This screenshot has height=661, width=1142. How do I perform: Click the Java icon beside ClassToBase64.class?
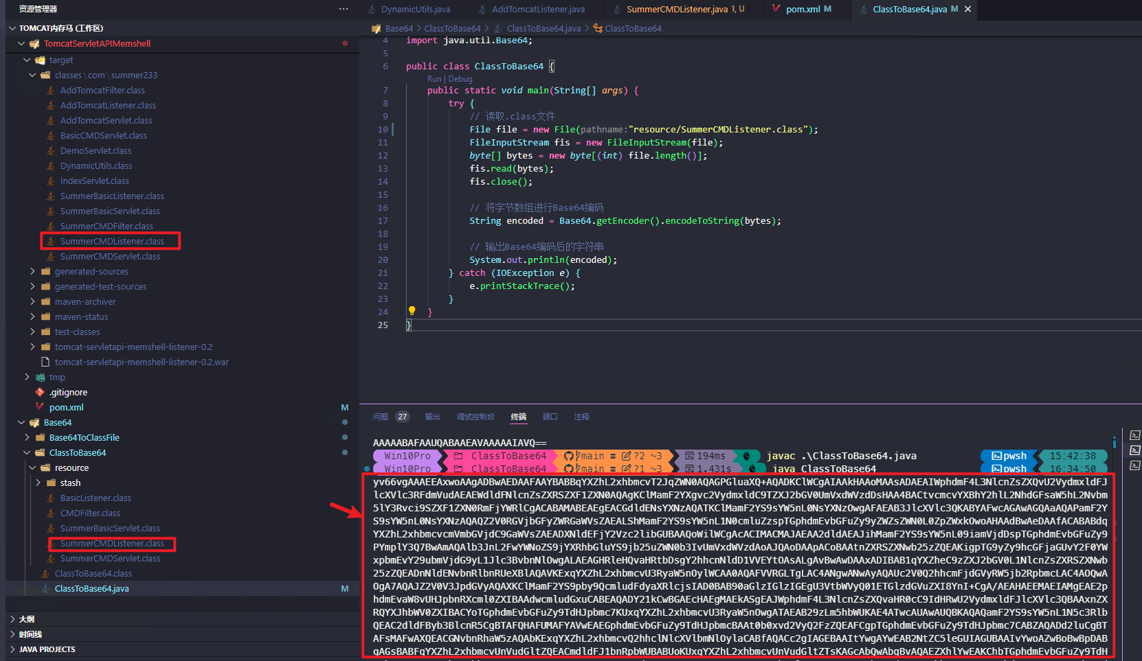(45, 573)
